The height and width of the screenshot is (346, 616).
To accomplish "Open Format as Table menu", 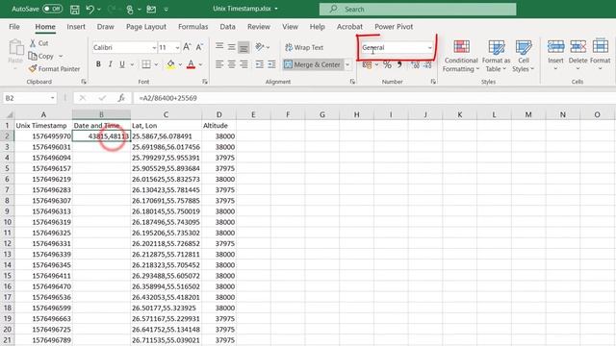I will (497, 56).
